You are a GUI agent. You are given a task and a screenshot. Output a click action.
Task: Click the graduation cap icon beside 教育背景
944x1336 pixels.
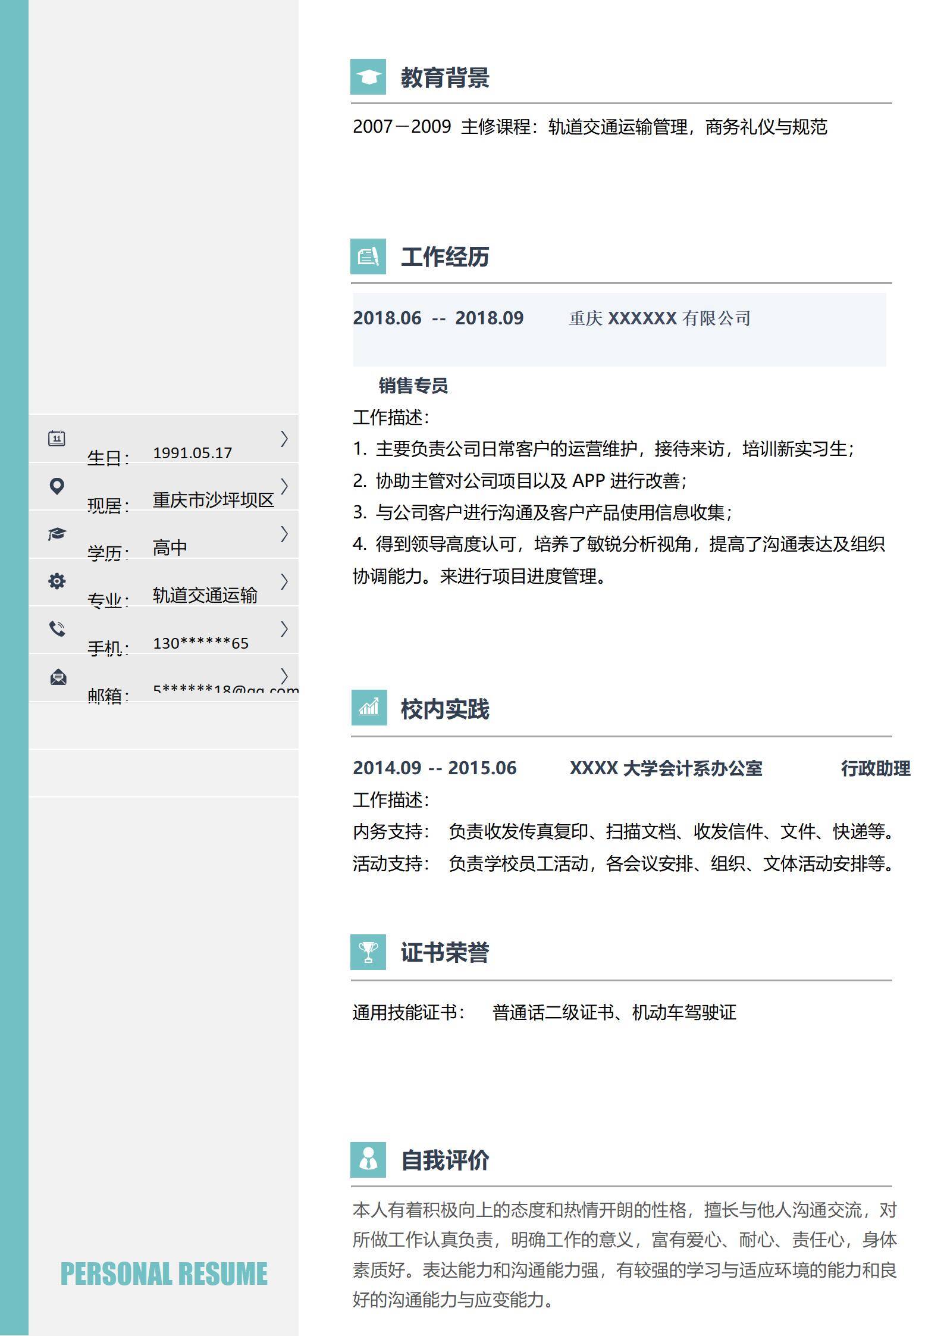coord(368,77)
